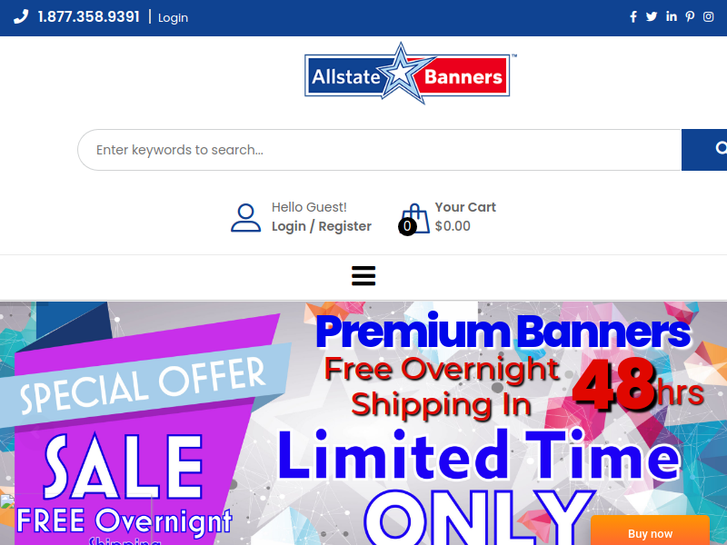Click the Login link in top bar
Image resolution: width=727 pixels, height=545 pixels.
coord(173,17)
